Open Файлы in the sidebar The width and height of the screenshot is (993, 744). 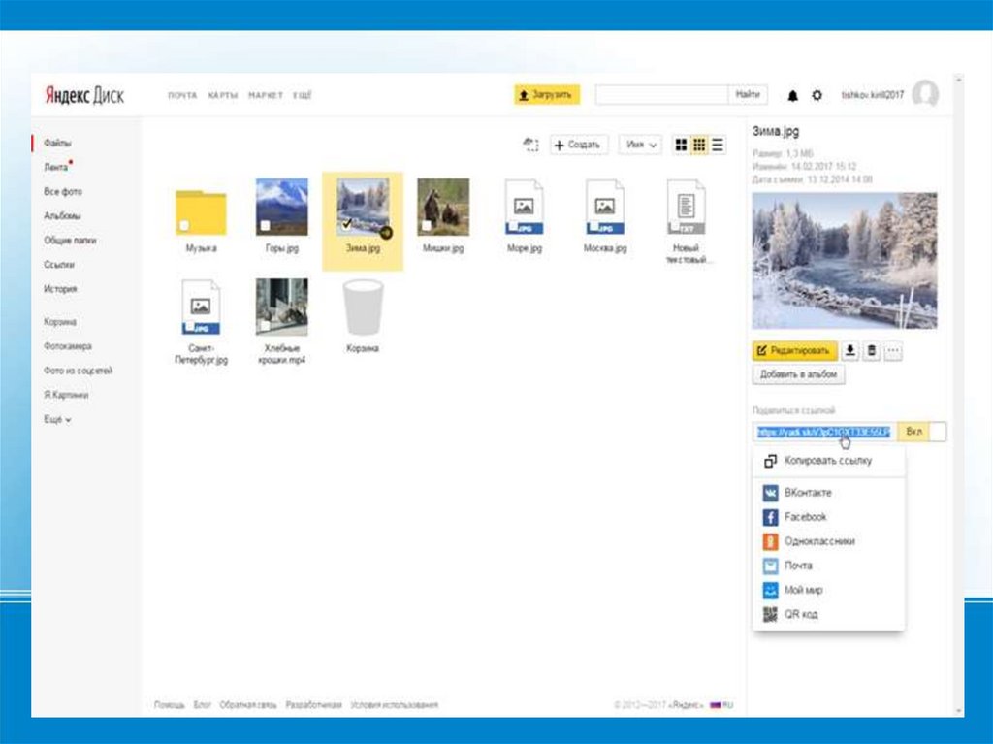pyautogui.click(x=57, y=144)
